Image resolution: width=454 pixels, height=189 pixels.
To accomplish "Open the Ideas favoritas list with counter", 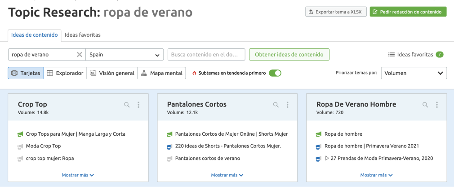I will click(415, 55).
